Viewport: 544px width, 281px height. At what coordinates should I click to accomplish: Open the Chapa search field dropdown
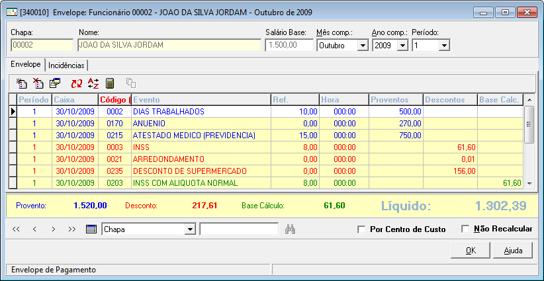tap(190, 229)
